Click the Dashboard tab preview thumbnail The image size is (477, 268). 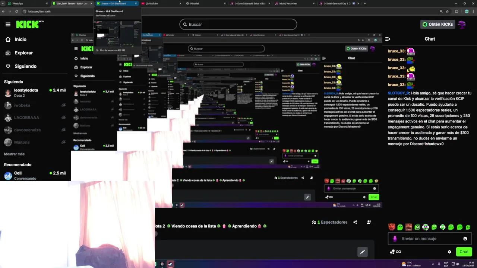point(117,33)
